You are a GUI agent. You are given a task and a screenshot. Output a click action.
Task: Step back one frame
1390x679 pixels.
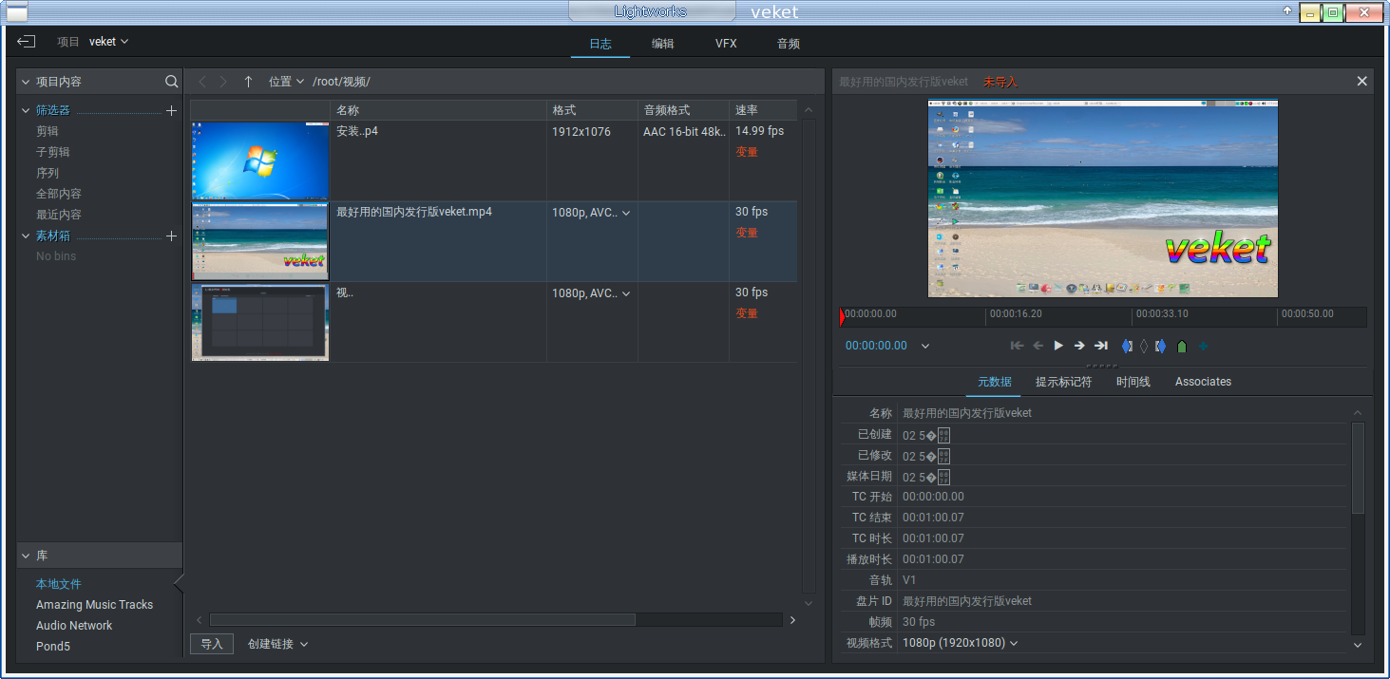click(x=1038, y=346)
